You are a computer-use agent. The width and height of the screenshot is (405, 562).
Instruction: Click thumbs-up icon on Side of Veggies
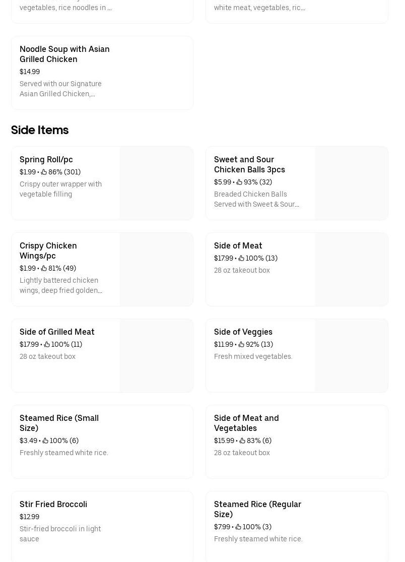pos(241,345)
